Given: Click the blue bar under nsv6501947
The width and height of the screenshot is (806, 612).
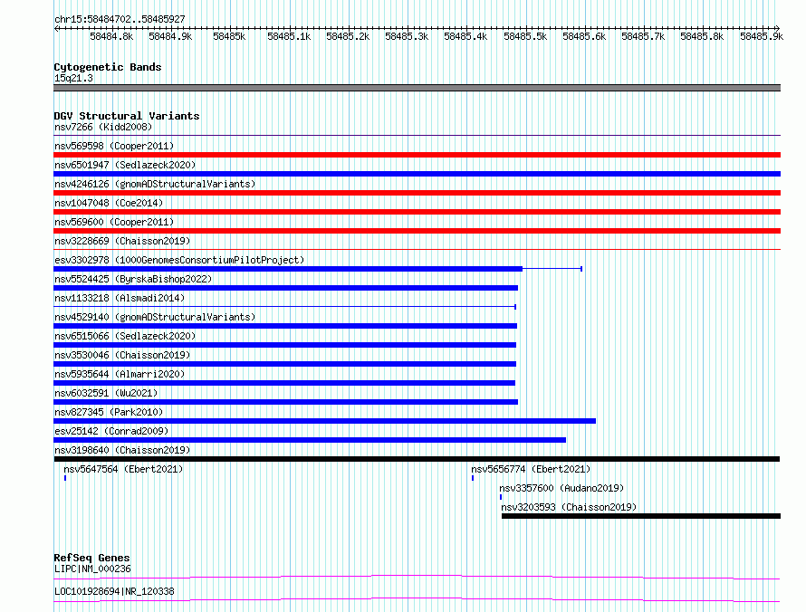Looking at the screenshot, I should [x=417, y=174].
